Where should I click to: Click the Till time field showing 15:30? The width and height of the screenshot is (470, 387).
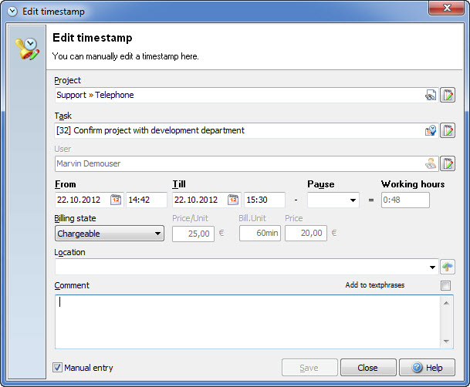click(x=264, y=200)
